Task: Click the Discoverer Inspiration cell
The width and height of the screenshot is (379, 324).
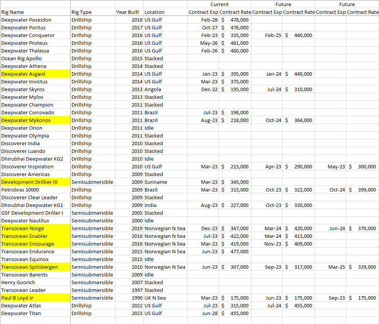Action: 35,167
